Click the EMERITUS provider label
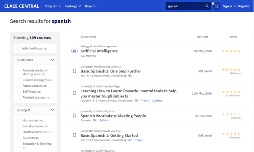 click(90, 56)
